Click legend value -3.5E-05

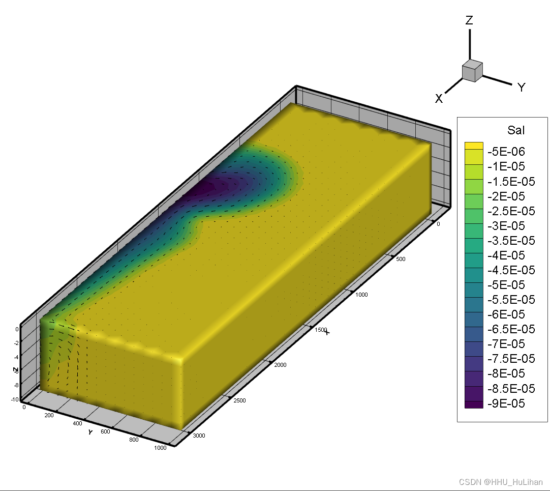coord(511,241)
